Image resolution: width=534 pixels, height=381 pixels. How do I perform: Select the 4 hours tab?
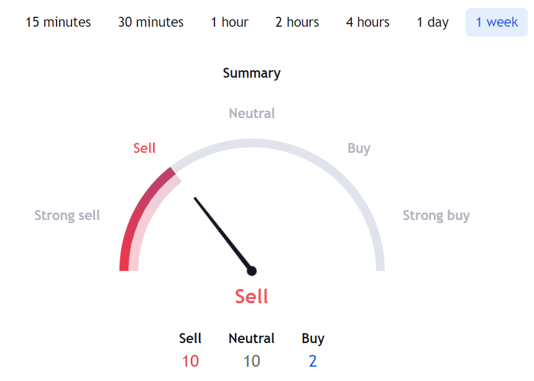(x=367, y=22)
